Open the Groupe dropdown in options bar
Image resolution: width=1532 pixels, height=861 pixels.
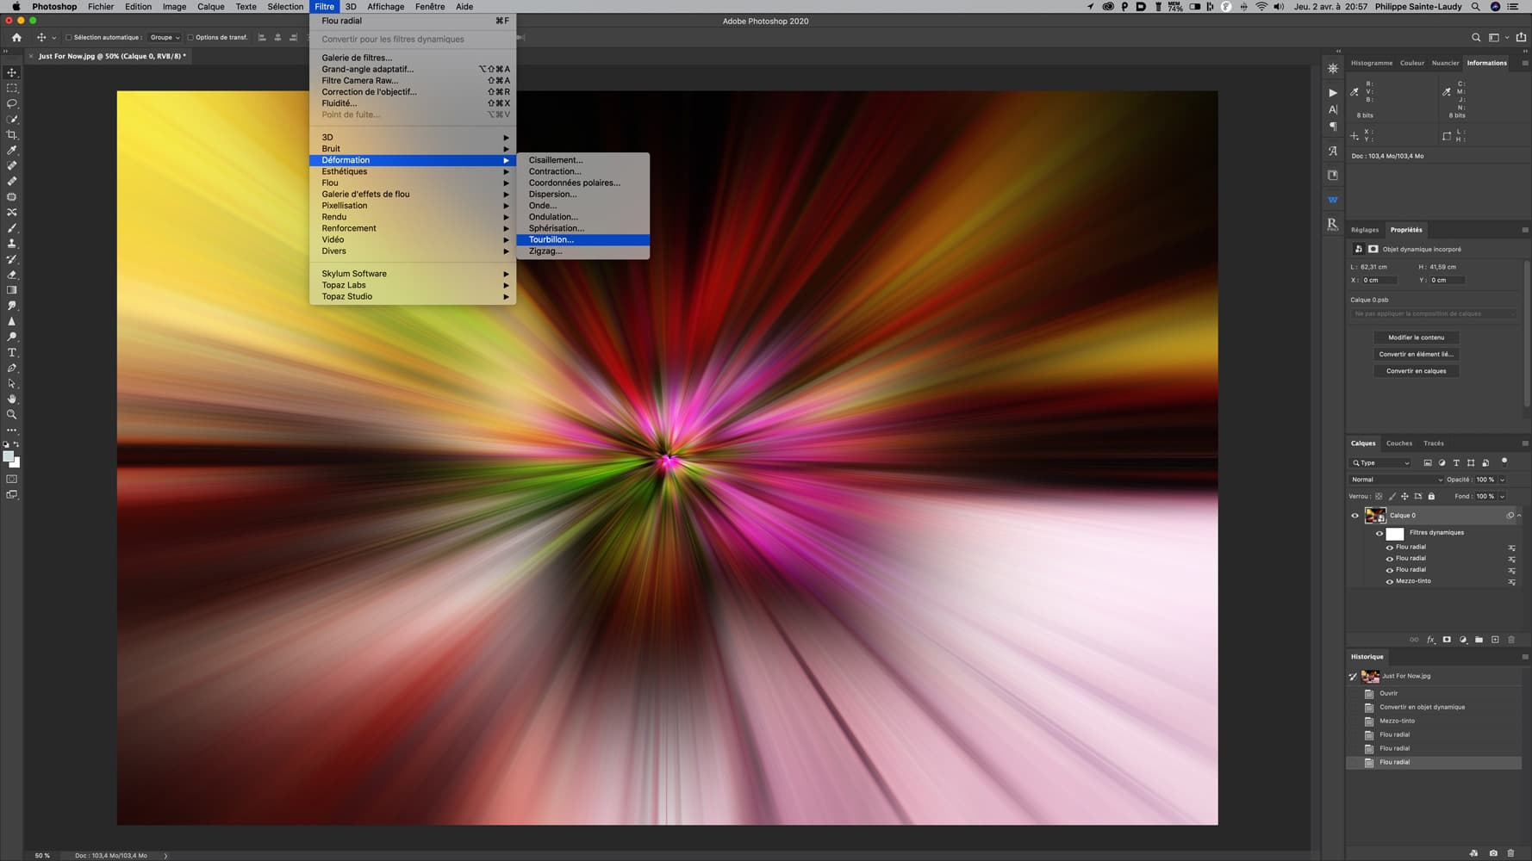pos(165,38)
